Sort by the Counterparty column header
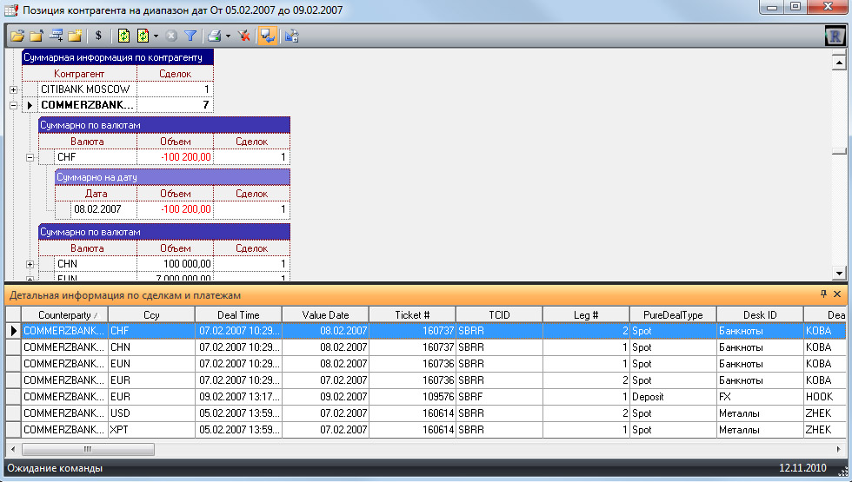This screenshot has height=482, width=852. 64,314
